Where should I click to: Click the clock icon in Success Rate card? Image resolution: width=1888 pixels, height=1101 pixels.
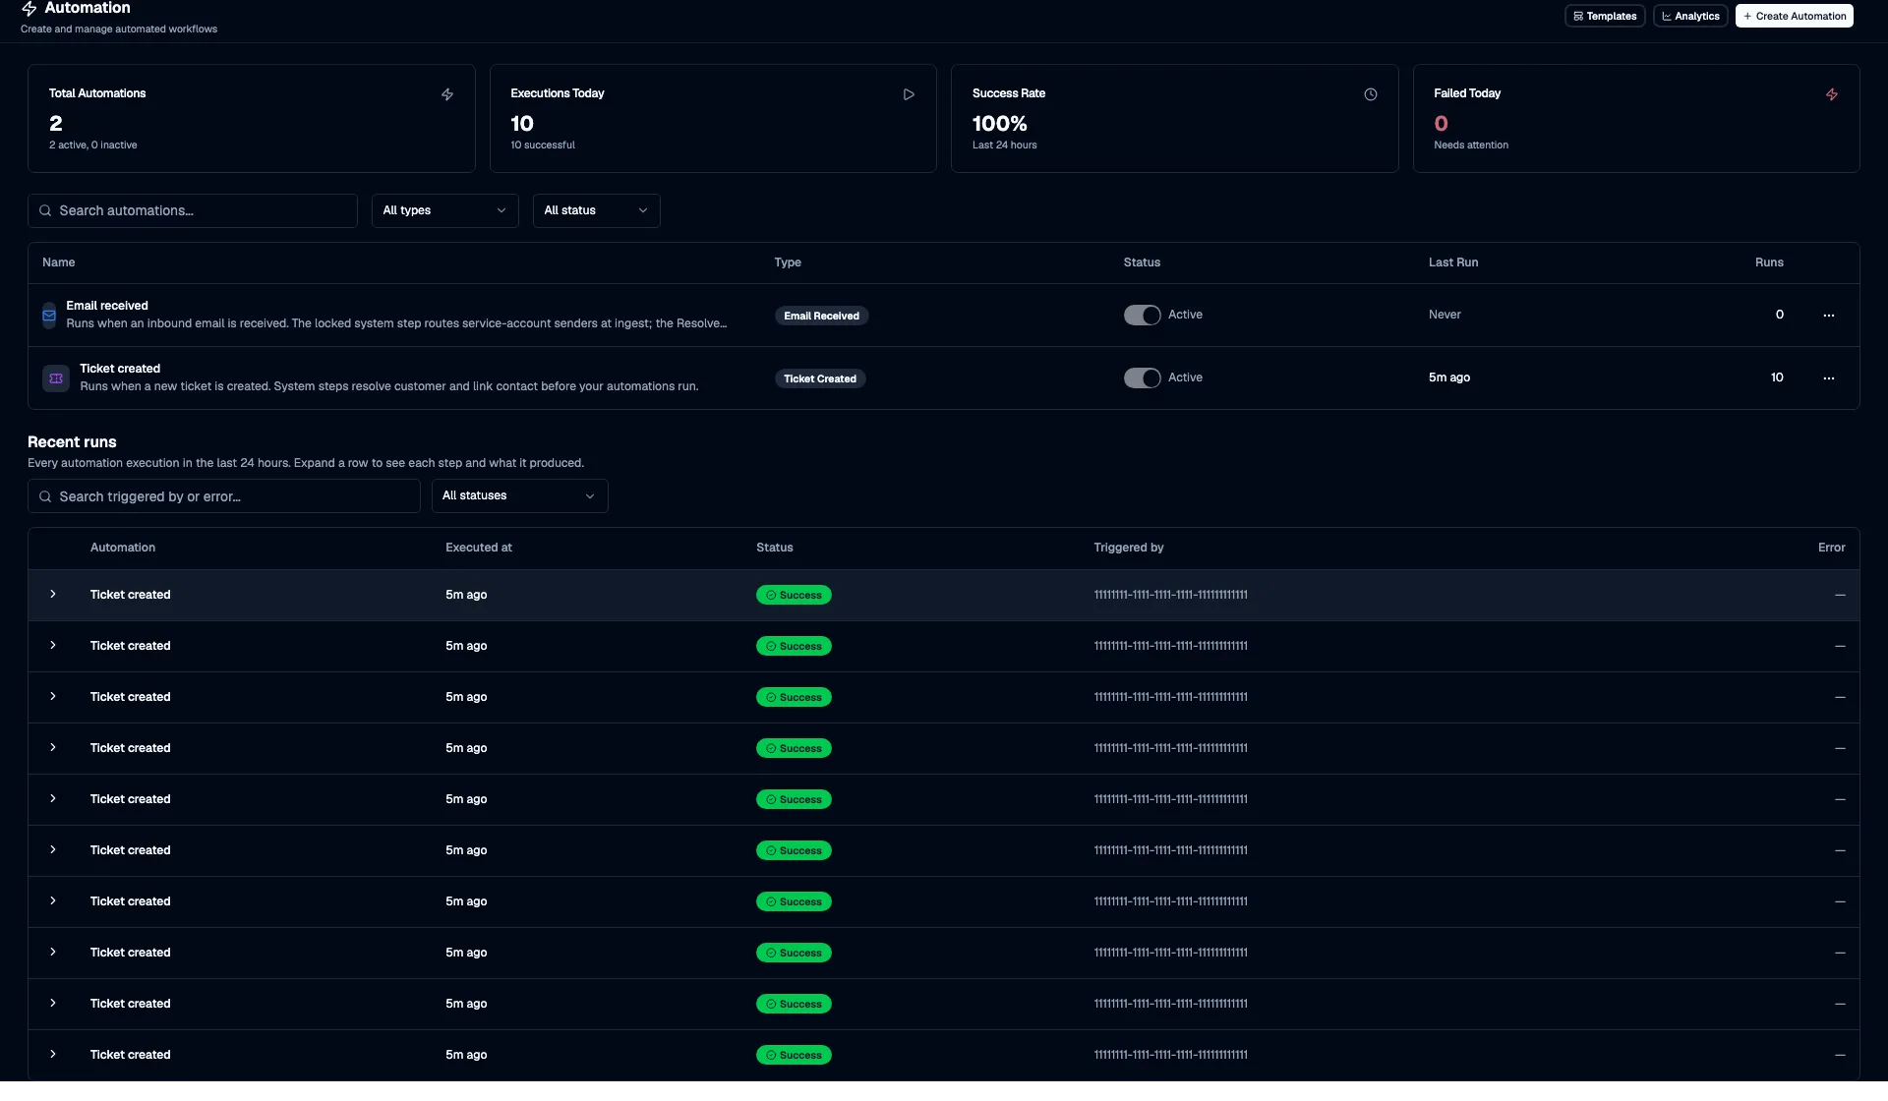click(1371, 94)
